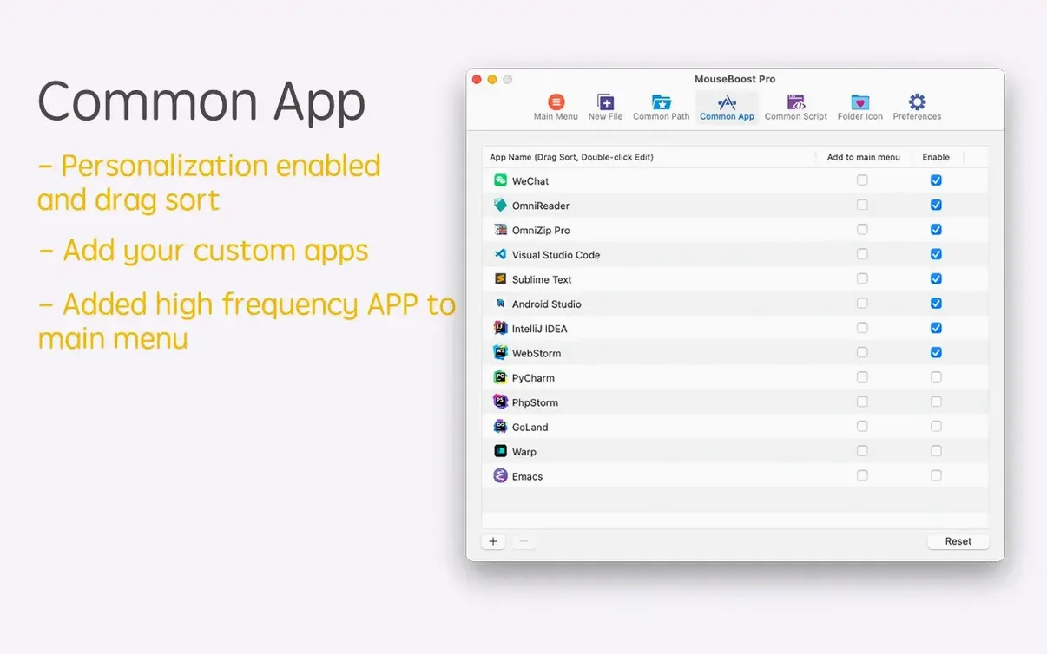This screenshot has height=654, width=1047.
Task: Uncheck Enable for WebStorm
Action: pyautogui.click(x=936, y=352)
